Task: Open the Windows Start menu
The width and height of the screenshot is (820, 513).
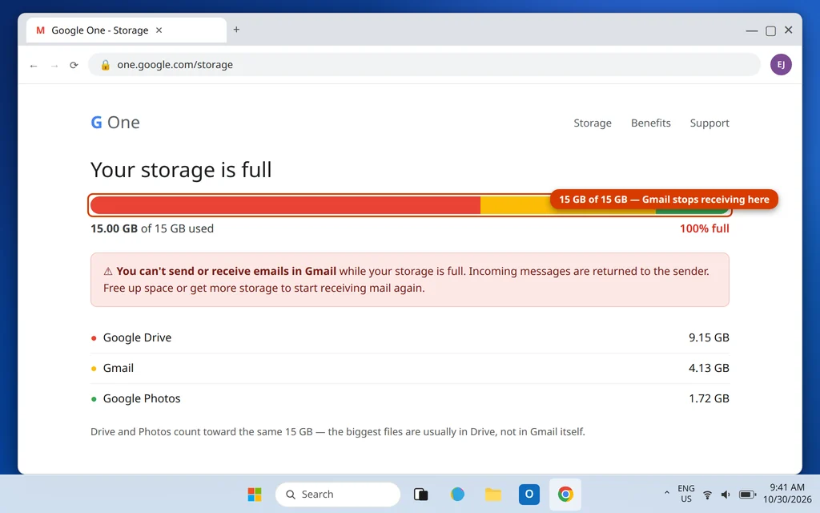Action: (255, 494)
